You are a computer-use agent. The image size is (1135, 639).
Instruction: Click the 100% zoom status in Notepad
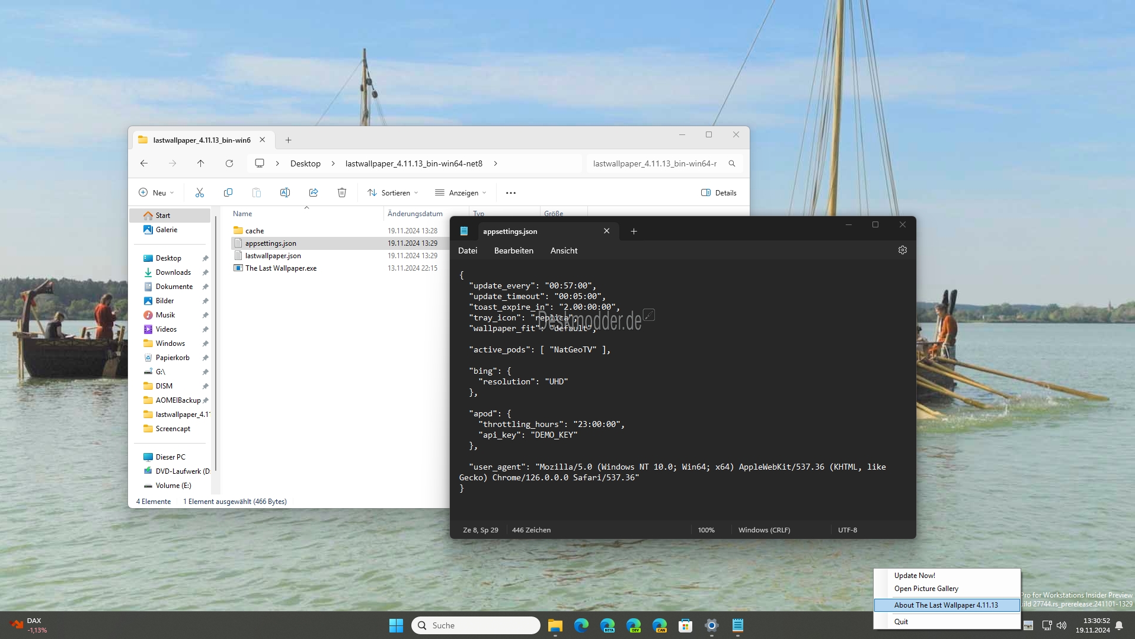pos(706,530)
